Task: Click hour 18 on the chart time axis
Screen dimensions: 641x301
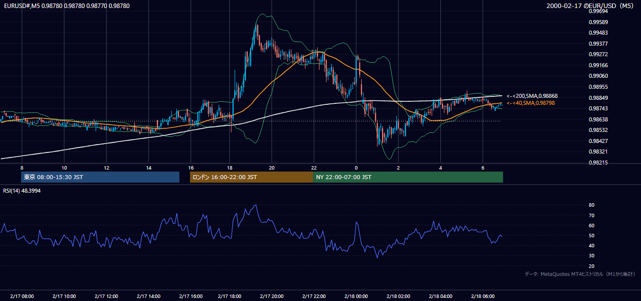Action: coord(229,168)
